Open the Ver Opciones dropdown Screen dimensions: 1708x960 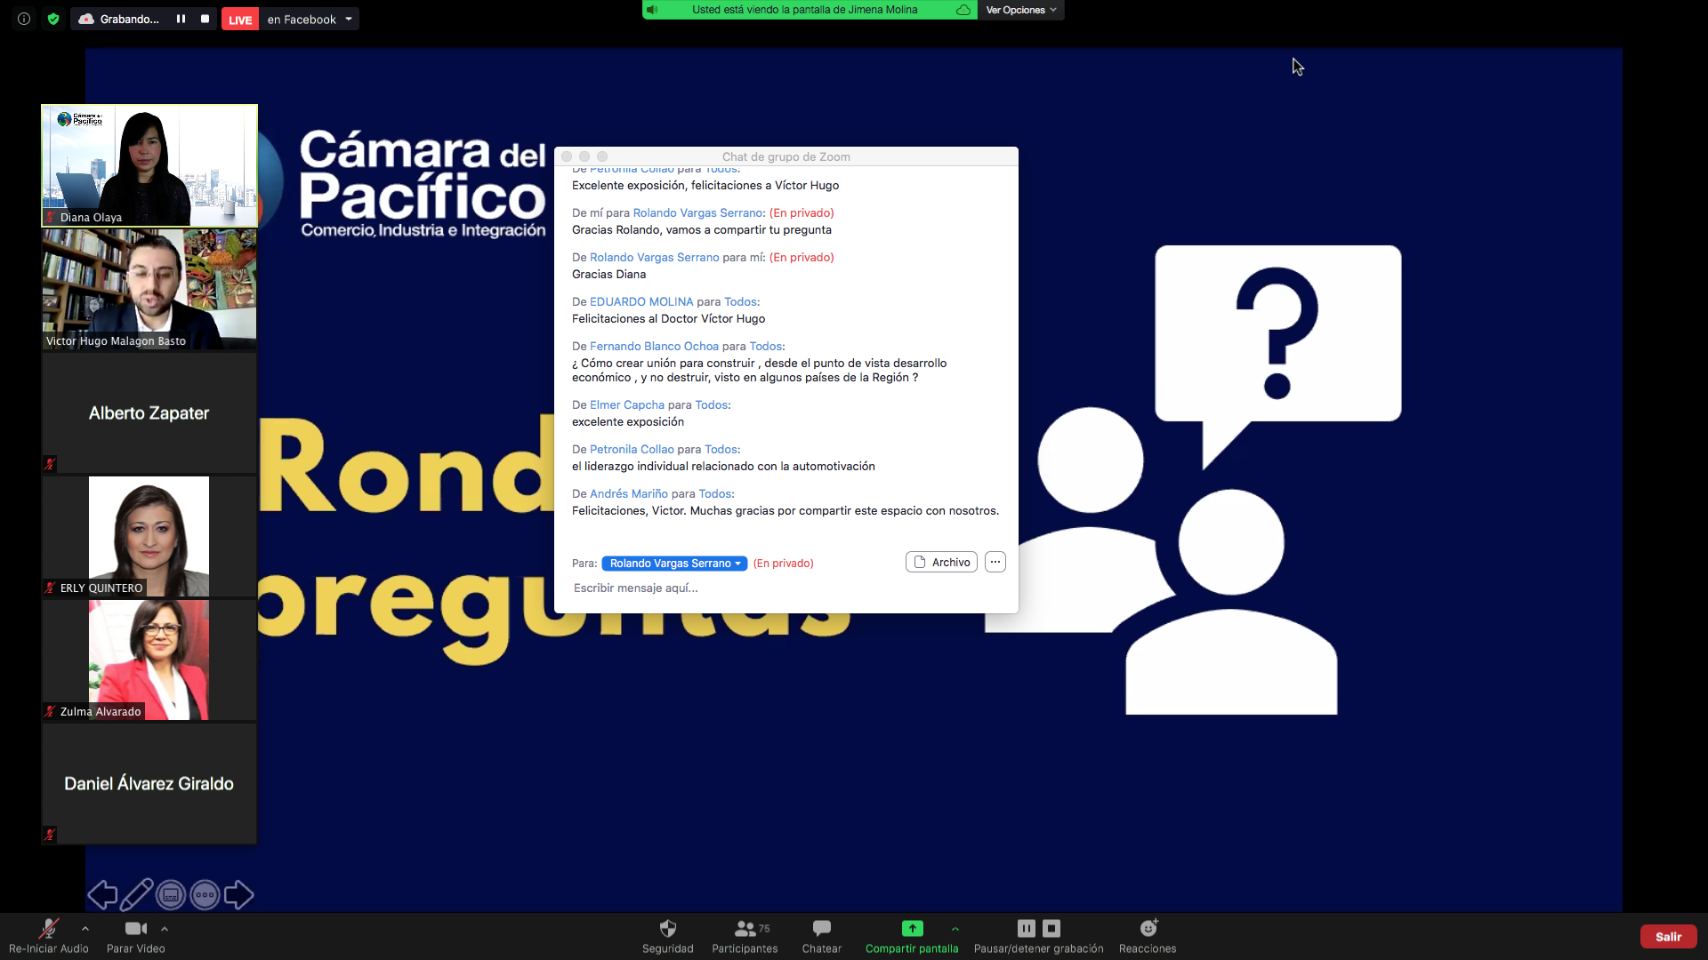1020,10
